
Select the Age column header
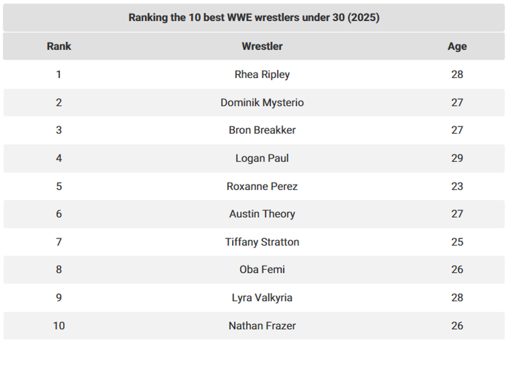tap(457, 47)
